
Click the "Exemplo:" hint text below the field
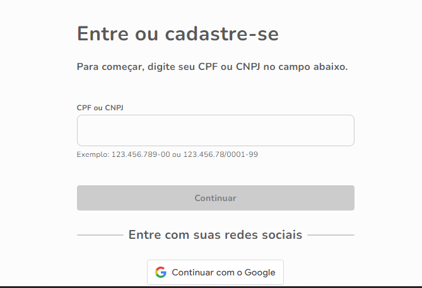93,154
